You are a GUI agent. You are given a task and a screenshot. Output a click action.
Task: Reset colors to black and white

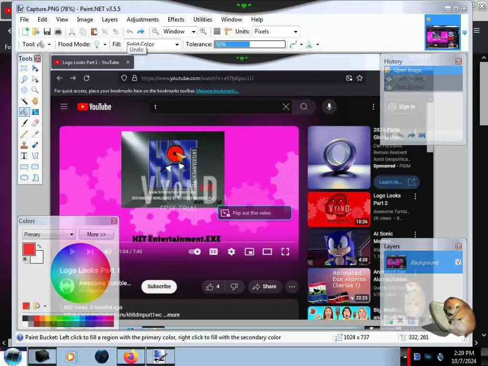point(25,259)
